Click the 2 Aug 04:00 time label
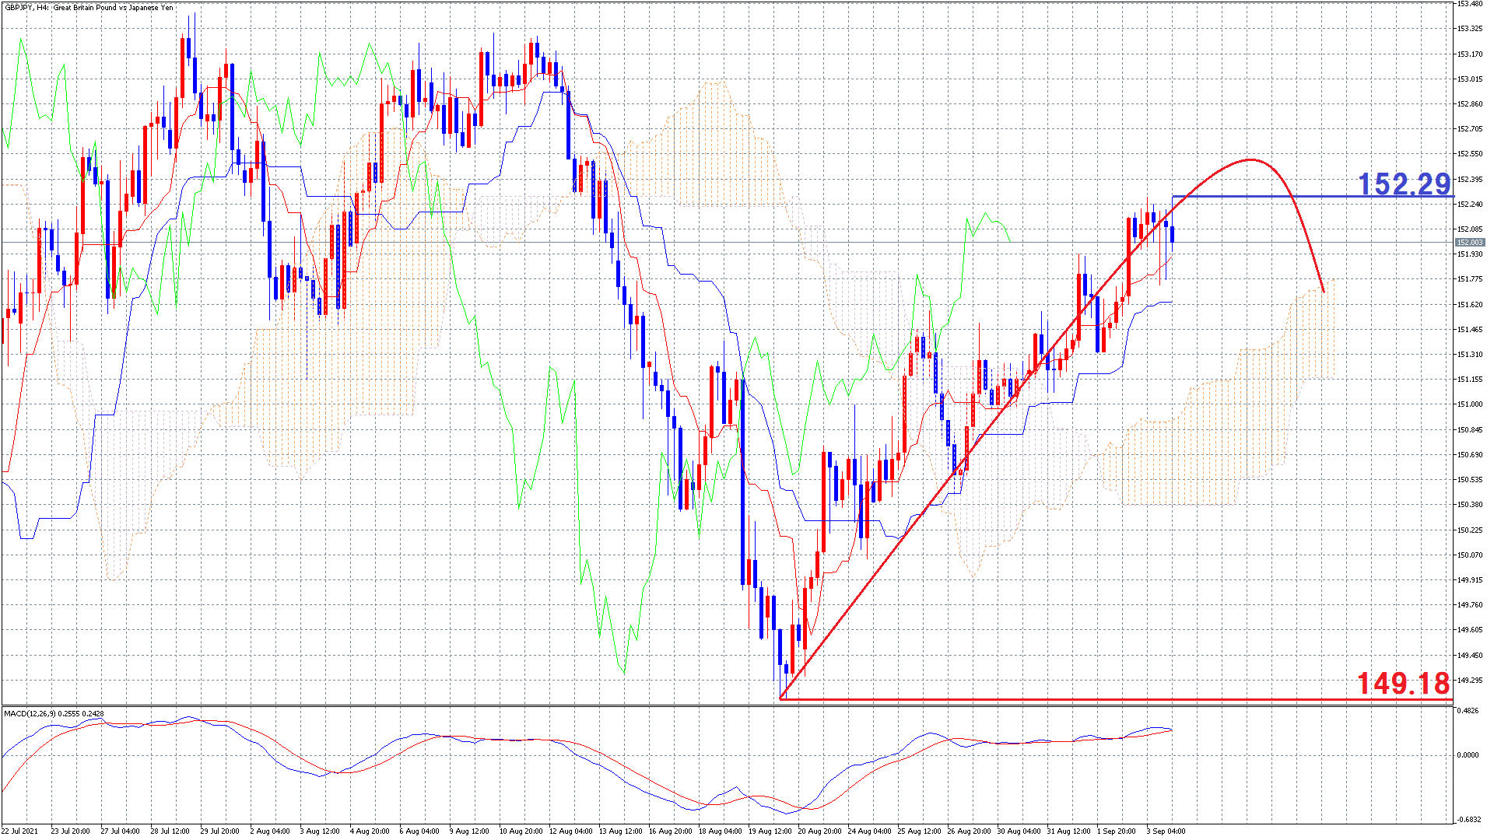The image size is (1494, 840). tap(270, 831)
